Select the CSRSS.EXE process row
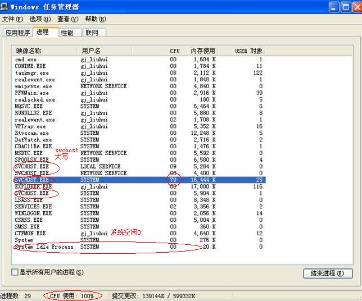Image resolution: width=362 pixels, height=301 pixels. coord(138,220)
